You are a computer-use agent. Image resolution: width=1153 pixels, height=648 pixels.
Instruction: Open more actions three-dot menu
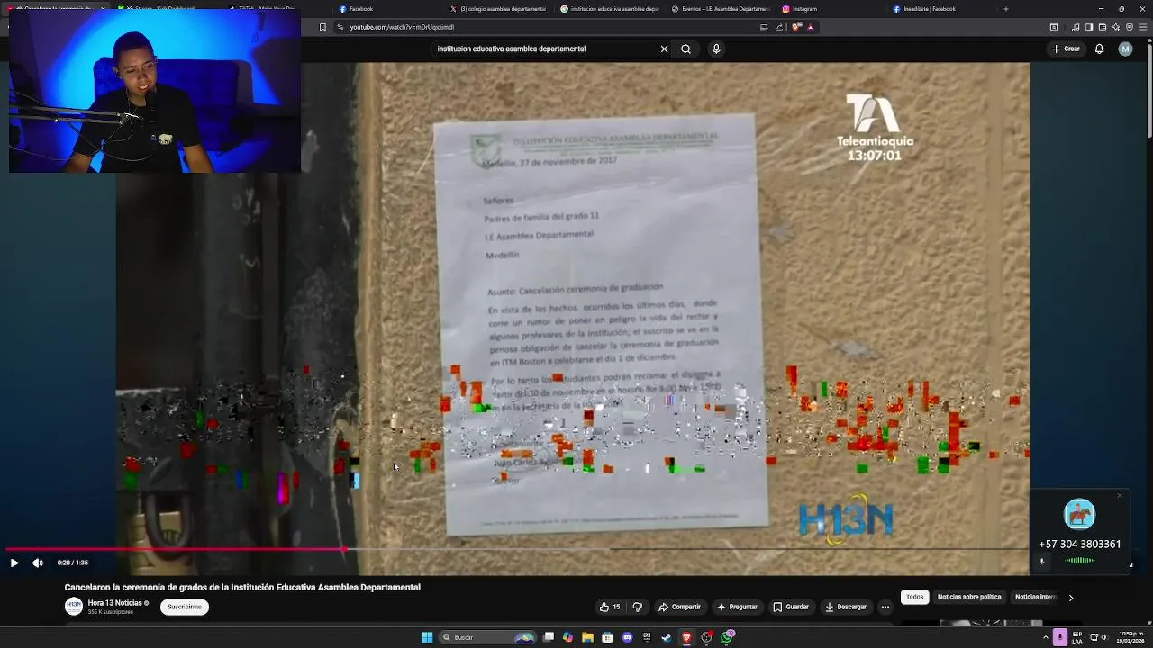click(885, 607)
